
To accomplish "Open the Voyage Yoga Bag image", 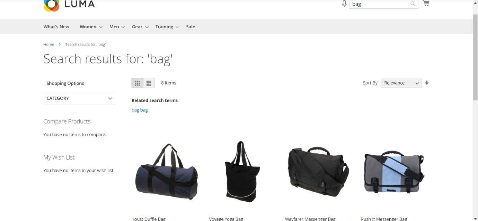I will pyautogui.click(x=242, y=172).
